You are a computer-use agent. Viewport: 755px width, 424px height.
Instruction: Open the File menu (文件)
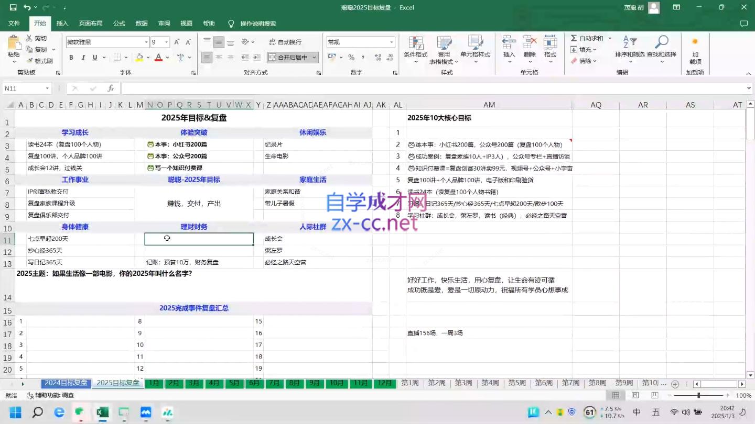pyautogui.click(x=14, y=24)
